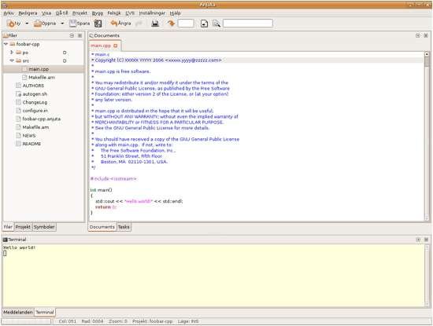Image resolution: width=433 pixels, height=326 pixels.
Task: Click the toolbar search text field
Action: pyautogui.click(x=248, y=23)
